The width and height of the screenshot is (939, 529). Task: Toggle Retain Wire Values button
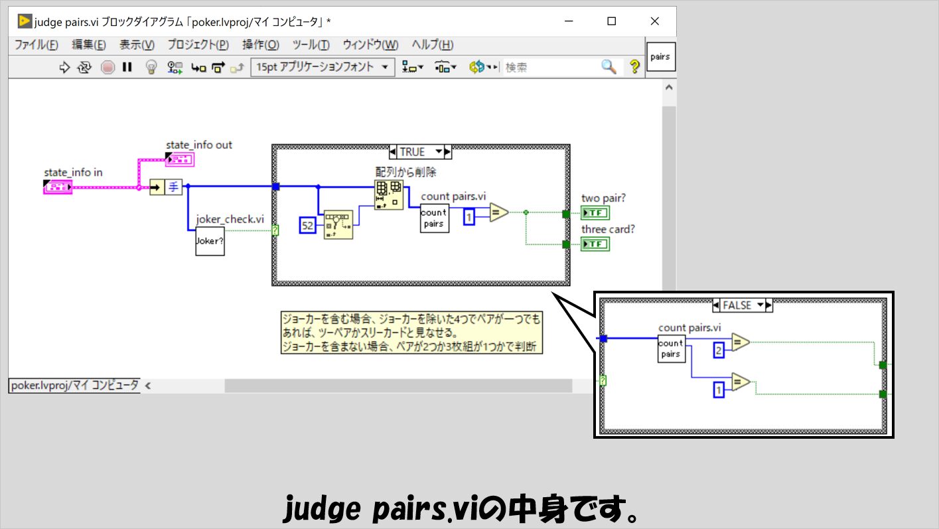175,67
